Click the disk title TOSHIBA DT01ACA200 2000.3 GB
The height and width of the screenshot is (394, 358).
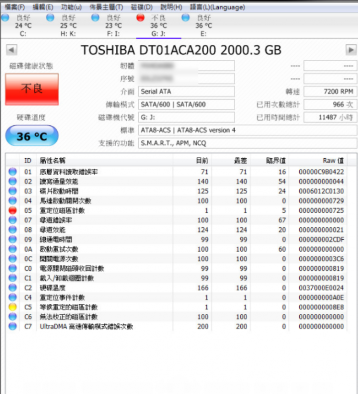[x=181, y=50]
